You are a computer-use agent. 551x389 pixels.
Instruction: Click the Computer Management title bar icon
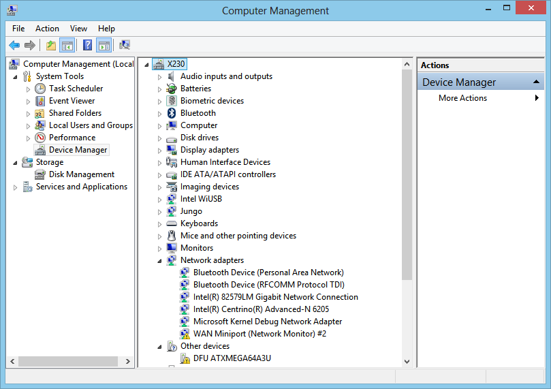pyautogui.click(x=12, y=10)
